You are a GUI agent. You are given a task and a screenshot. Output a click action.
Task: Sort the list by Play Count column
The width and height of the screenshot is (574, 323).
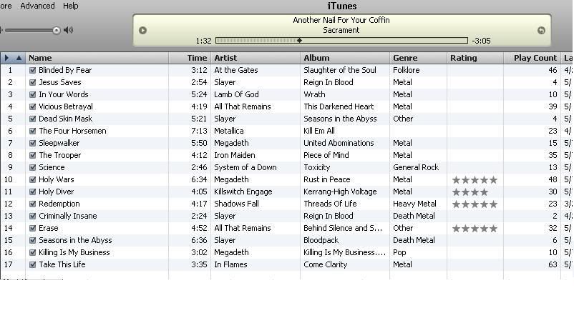pos(534,58)
